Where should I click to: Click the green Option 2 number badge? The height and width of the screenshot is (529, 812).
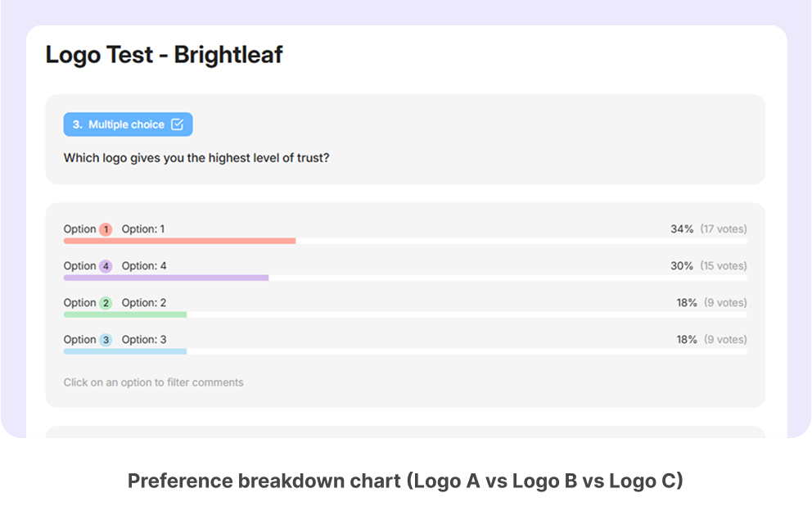(106, 303)
